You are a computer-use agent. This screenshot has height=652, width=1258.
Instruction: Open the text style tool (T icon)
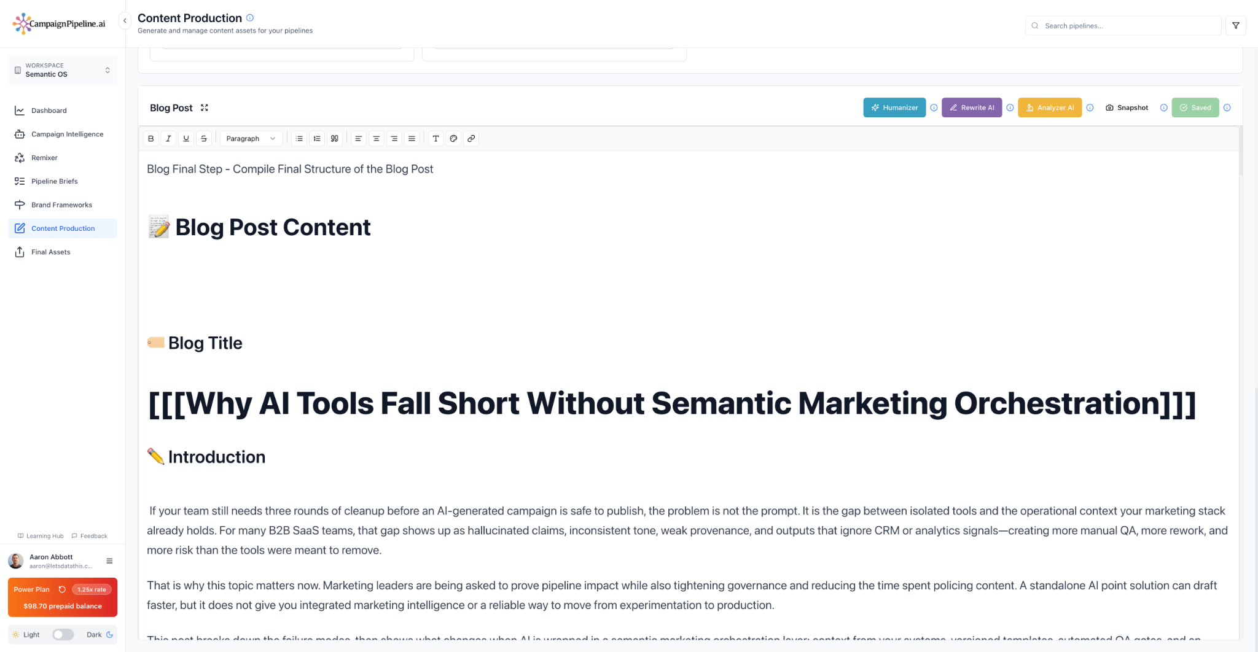(x=436, y=139)
